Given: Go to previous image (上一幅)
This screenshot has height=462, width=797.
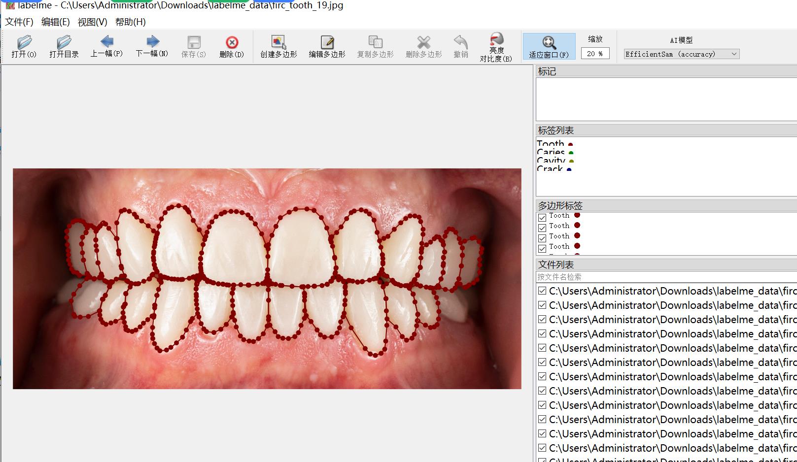Looking at the screenshot, I should click(106, 46).
